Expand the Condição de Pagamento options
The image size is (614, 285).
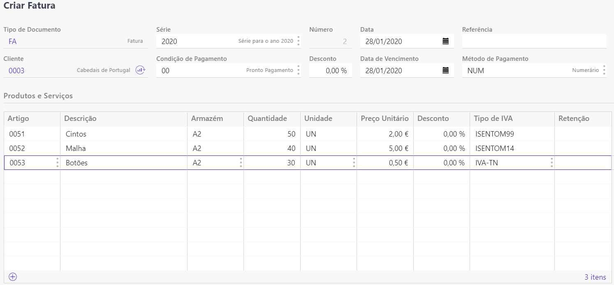299,70
